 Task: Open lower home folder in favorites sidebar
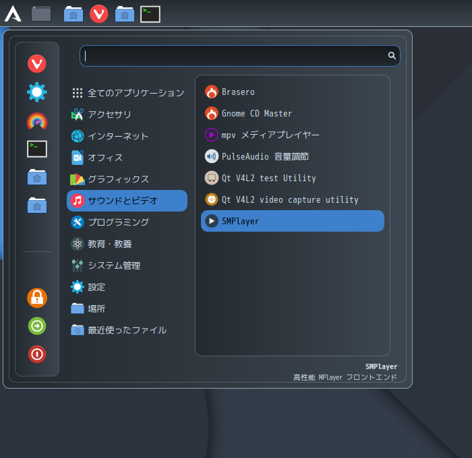37,205
